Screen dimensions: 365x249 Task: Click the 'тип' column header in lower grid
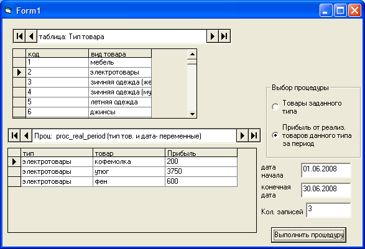point(57,153)
